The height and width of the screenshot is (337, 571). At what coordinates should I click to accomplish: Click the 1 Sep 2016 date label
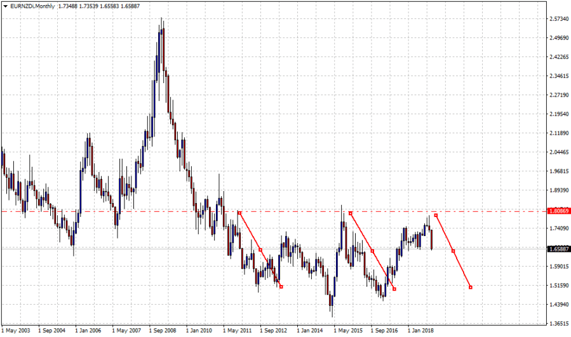tap(384, 331)
